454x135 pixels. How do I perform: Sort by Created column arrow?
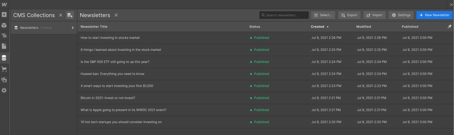click(x=327, y=27)
